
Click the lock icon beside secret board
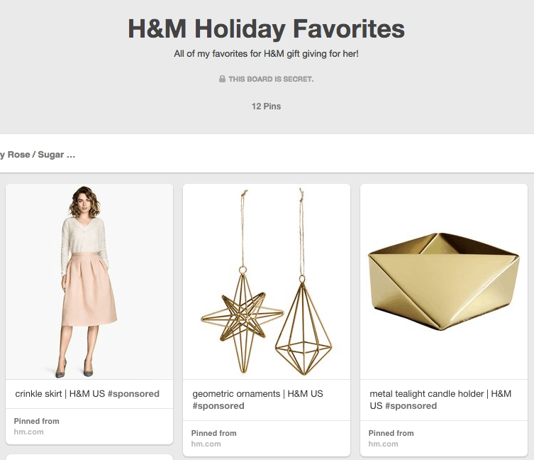pos(222,79)
